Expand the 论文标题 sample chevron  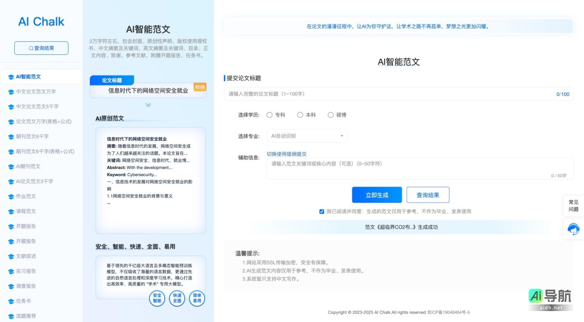(x=149, y=106)
